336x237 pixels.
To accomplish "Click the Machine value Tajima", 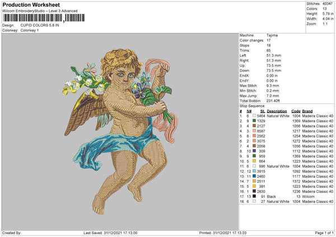I will 272,35.
